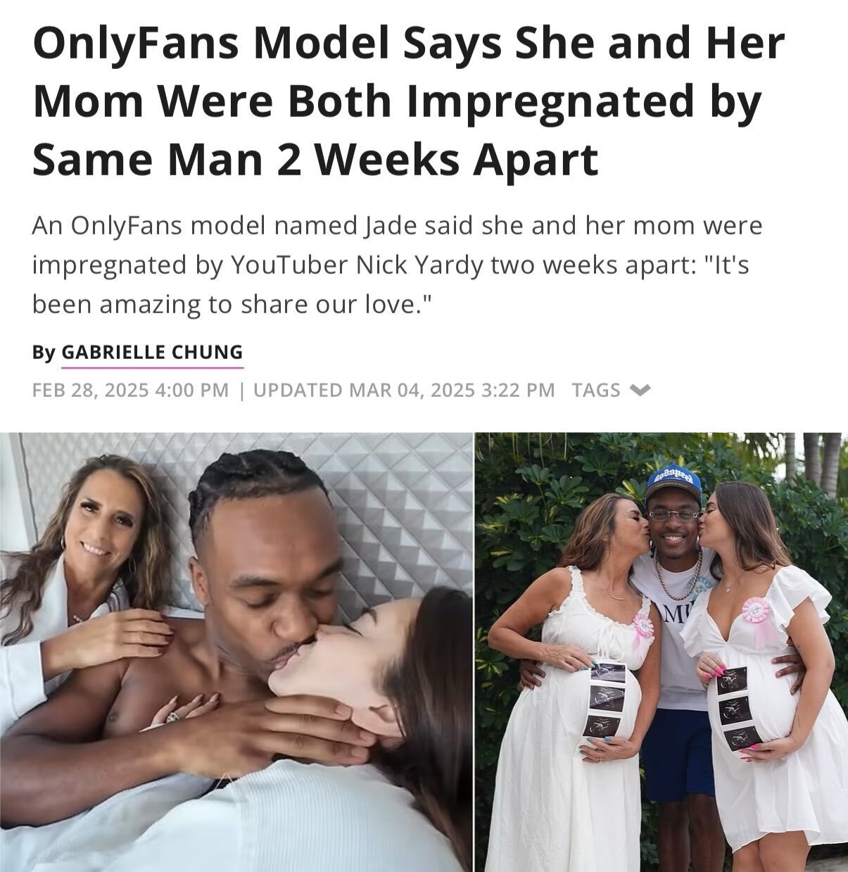
Task: Click the word Jade in the summary
Action: tap(385, 226)
